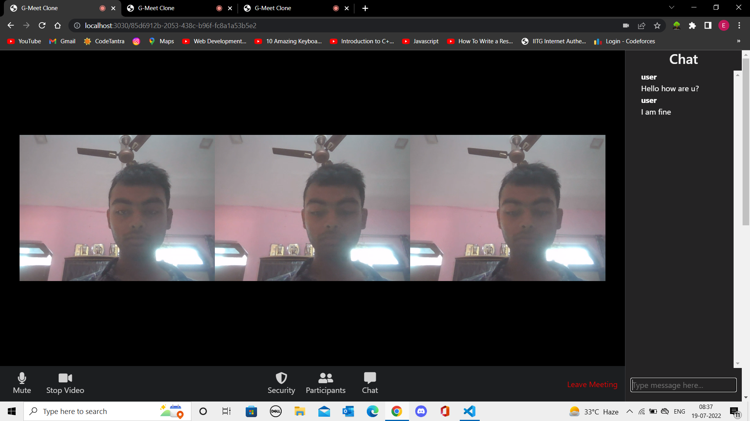This screenshot has height=421, width=750.
Task: Open a new browser tab
Action: pyautogui.click(x=365, y=8)
